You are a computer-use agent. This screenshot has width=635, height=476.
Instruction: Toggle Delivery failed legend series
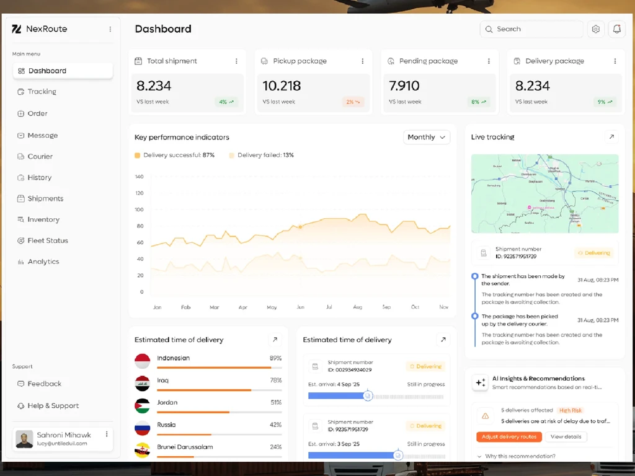(262, 155)
